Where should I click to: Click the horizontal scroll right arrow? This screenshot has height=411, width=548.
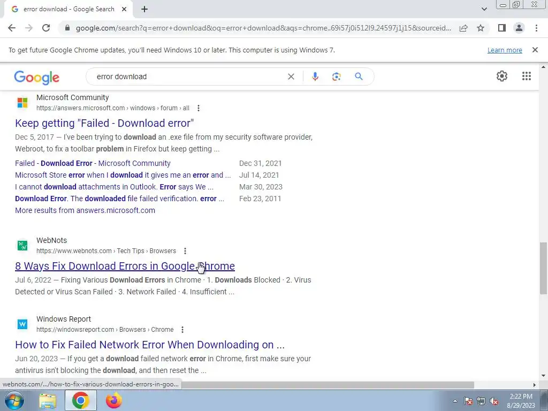tap(534, 385)
